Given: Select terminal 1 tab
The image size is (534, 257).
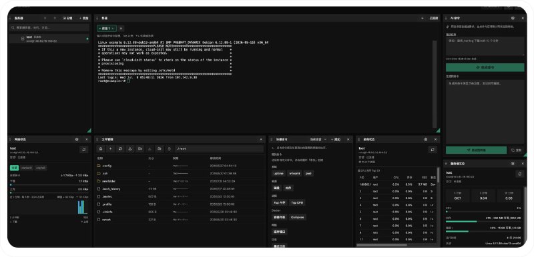Looking at the screenshot, I should [x=107, y=29].
